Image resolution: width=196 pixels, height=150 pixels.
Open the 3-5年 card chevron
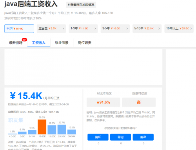point(127,29)
